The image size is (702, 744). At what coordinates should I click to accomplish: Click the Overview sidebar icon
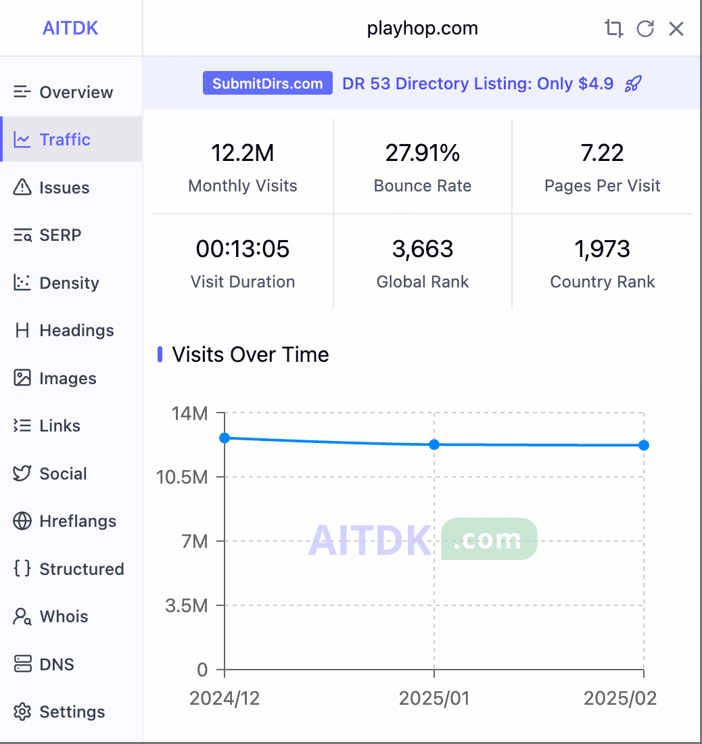tap(22, 91)
